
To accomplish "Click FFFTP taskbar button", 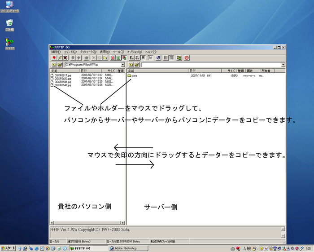I will pos(88,248).
